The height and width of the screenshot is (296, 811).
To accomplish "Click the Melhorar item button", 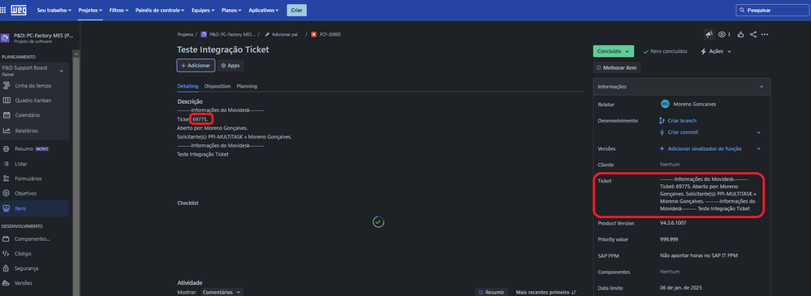I will click(x=617, y=67).
